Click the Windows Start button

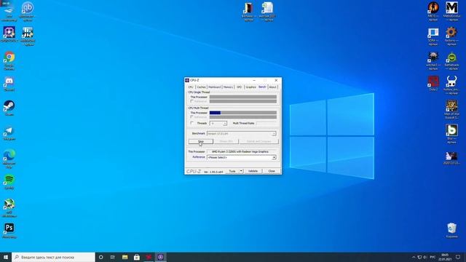(6, 257)
